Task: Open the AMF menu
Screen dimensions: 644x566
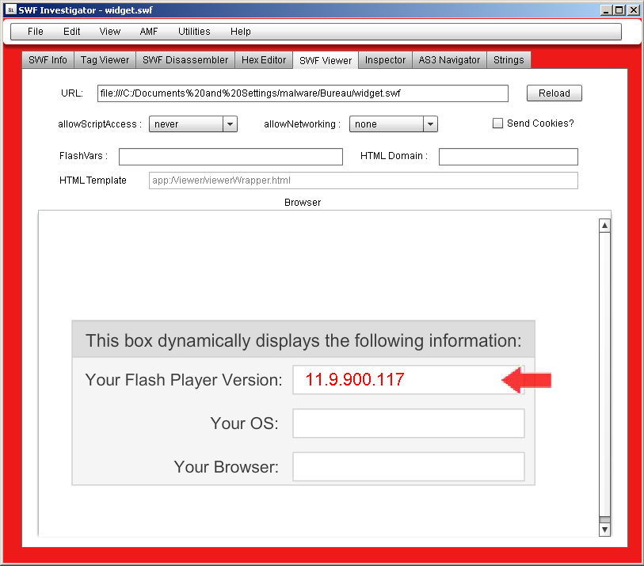Action: pos(149,32)
